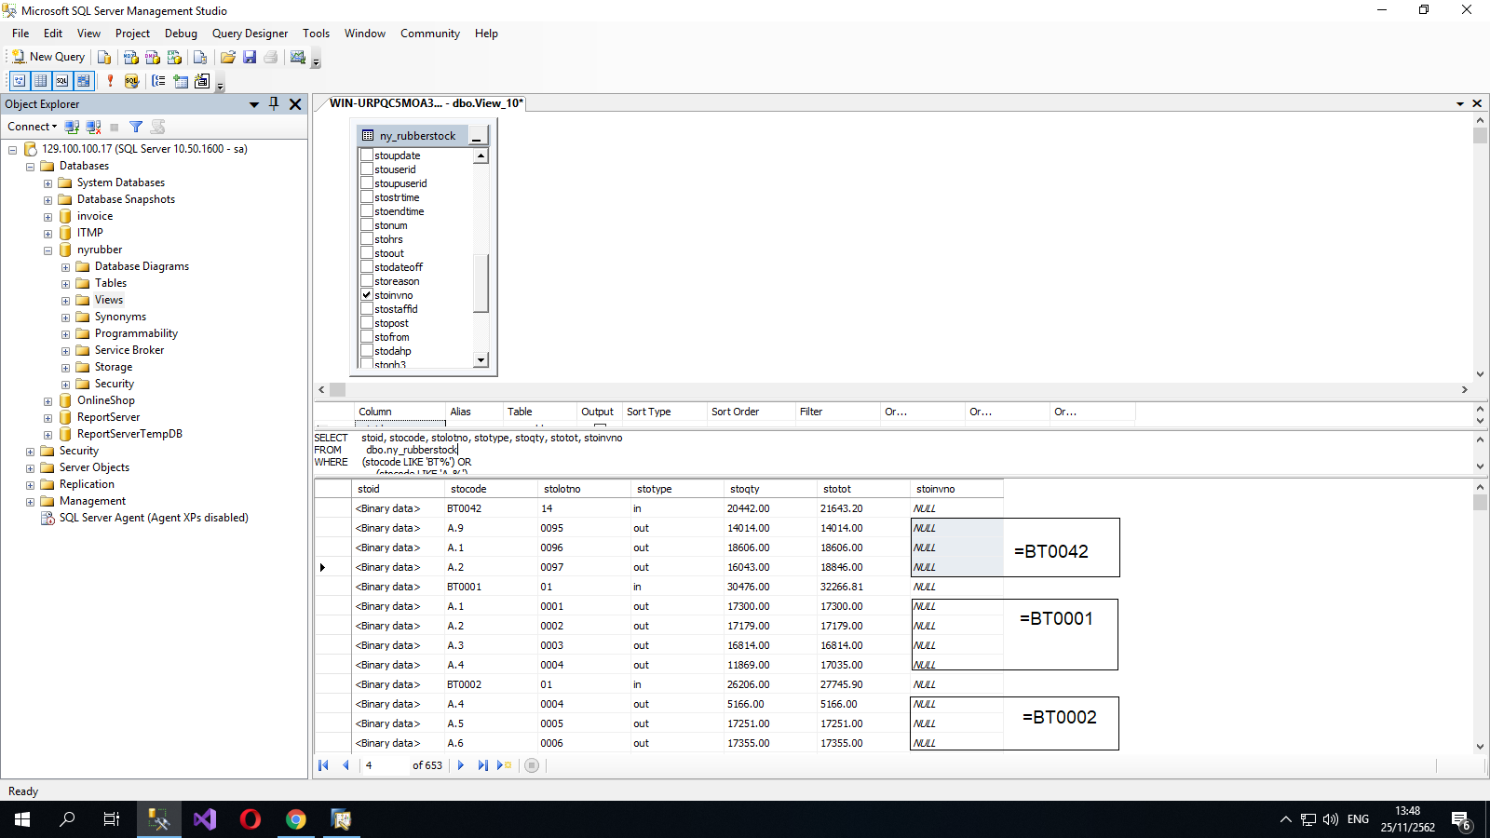The image size is (1490, 838).
Task: Expand the OnlineShop database node
Action: [47, 401]
